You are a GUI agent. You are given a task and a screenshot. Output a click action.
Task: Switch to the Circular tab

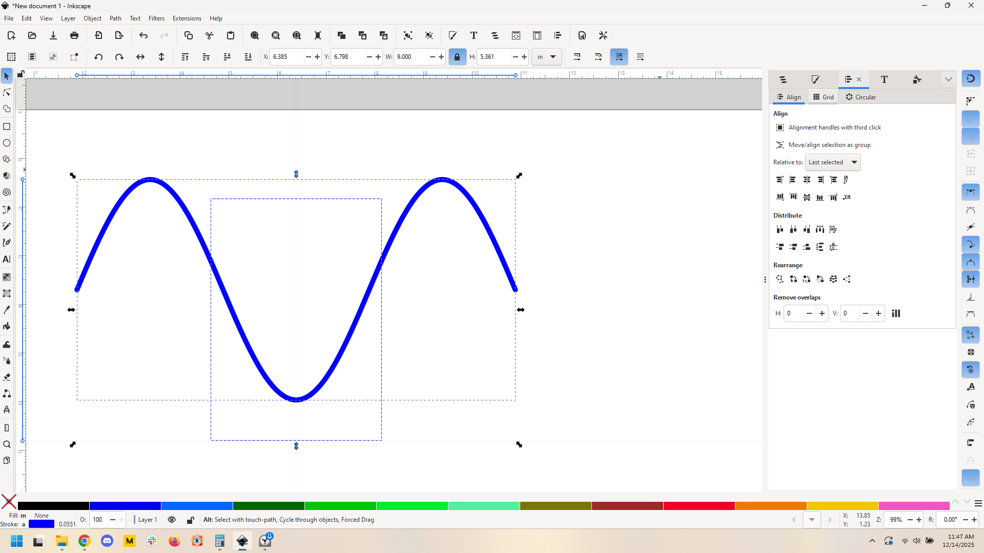860,97
